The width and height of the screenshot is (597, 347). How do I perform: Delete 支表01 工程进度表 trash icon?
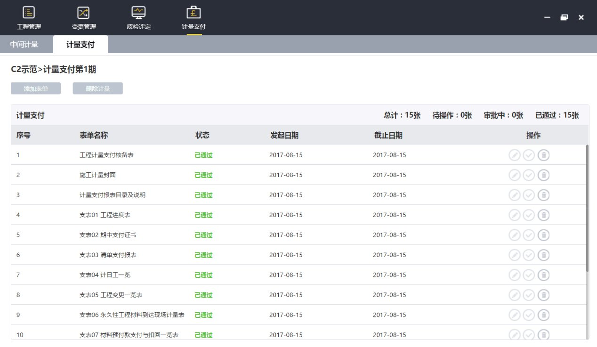544,215
